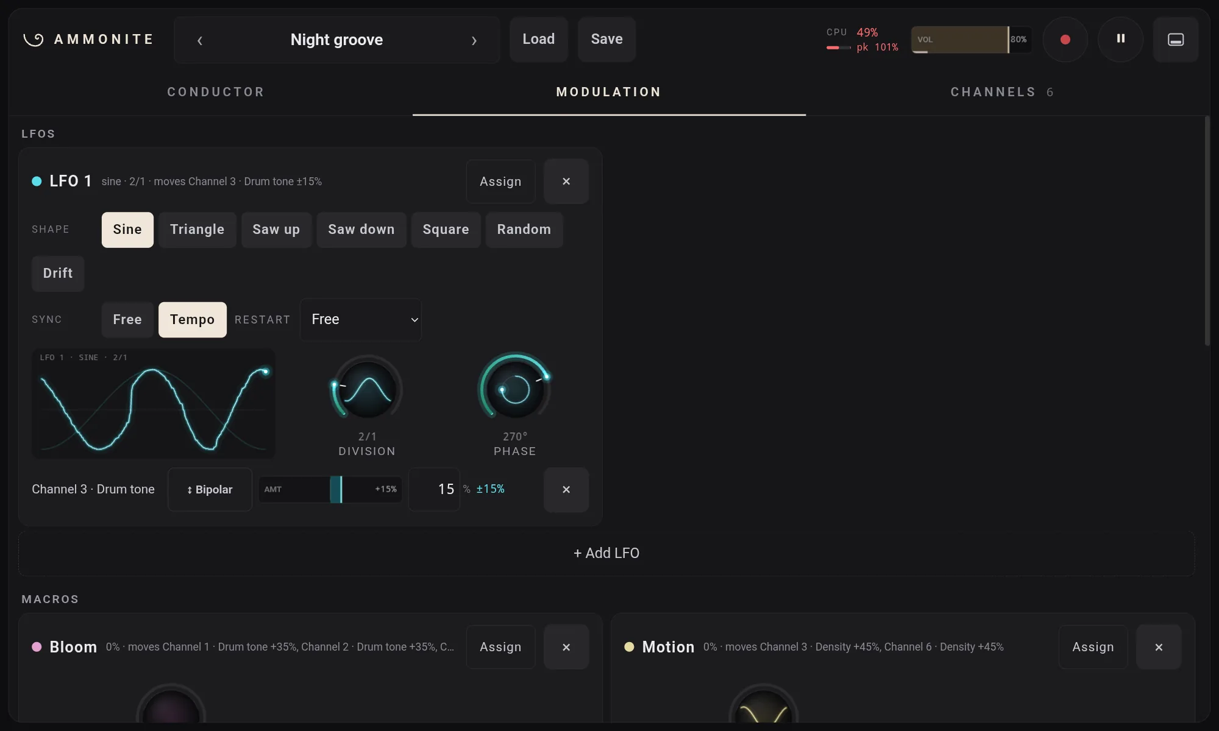The height and width of the screenshot is (731, 1219).
Task: Select the Sine shape
Action: [x=127, y=230]
